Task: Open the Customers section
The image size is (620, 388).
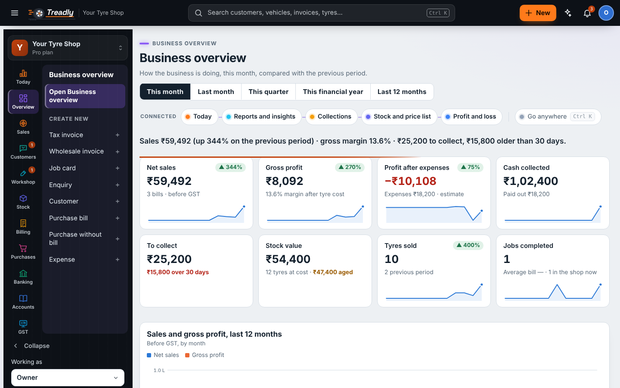Action: point(23,152)
